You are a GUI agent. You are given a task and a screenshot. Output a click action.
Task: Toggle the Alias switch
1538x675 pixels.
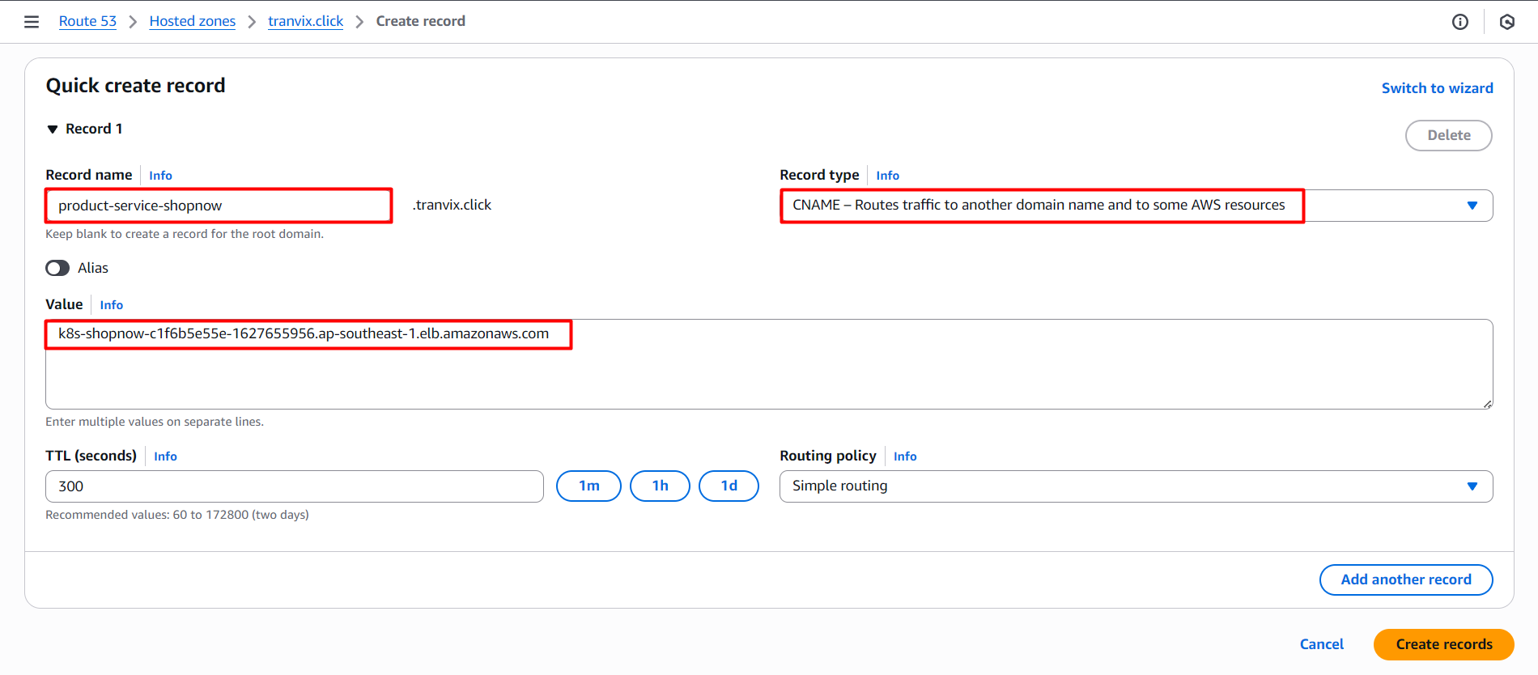point(57,268)
